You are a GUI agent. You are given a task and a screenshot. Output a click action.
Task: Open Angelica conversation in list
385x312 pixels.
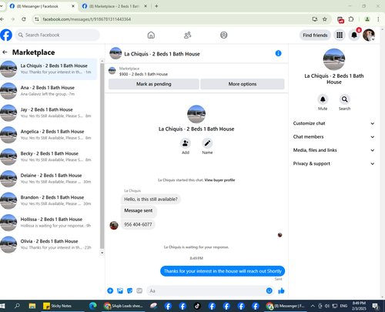(49, 135)
